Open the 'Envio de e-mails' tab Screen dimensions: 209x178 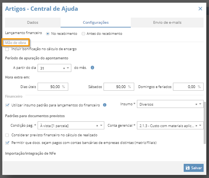167,23
